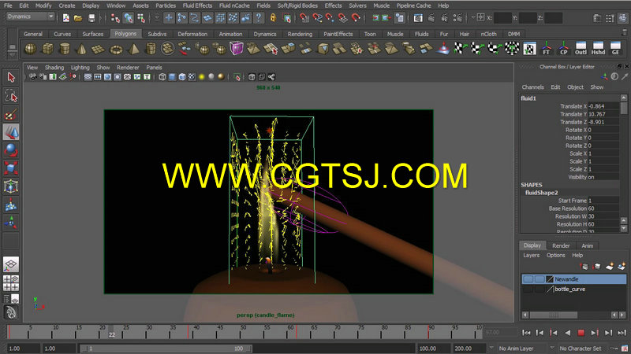Create a polygon cube from the shelf

tap(48, 49)
